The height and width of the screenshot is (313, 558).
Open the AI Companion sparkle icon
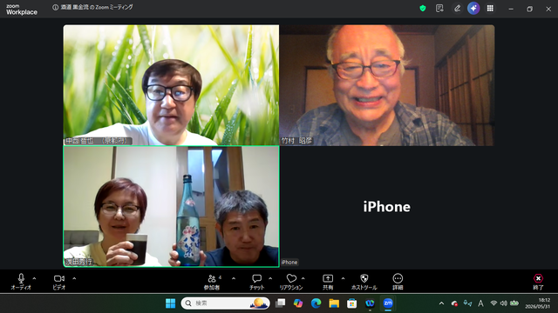pos(473,8)
